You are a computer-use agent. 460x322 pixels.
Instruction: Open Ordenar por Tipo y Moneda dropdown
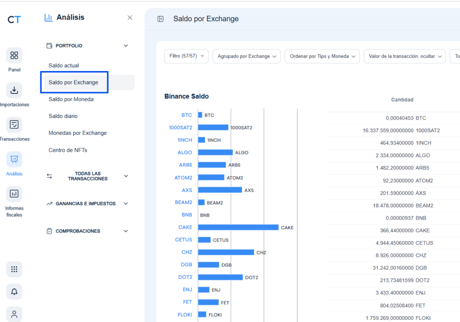(x=322, y=56)
